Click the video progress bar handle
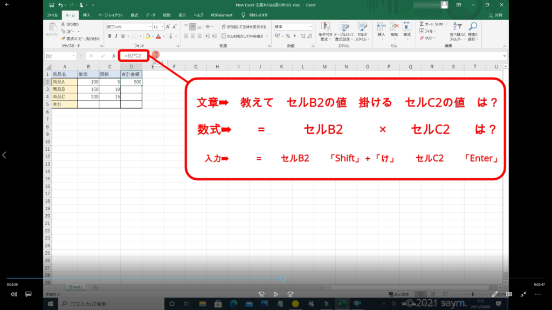The image size is (552, 310). (x=282, y=278)
